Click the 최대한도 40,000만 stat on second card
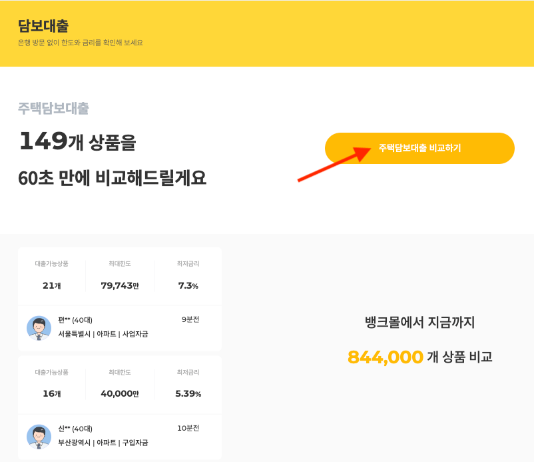 click(x=120, y=383)
